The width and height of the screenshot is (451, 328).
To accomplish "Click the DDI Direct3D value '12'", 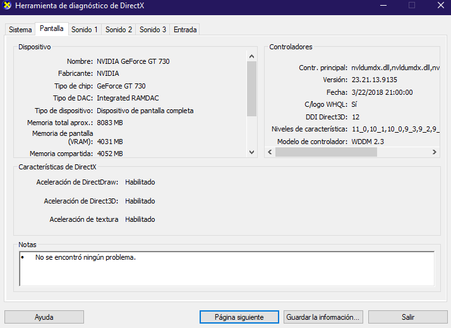I will (356, 117).
